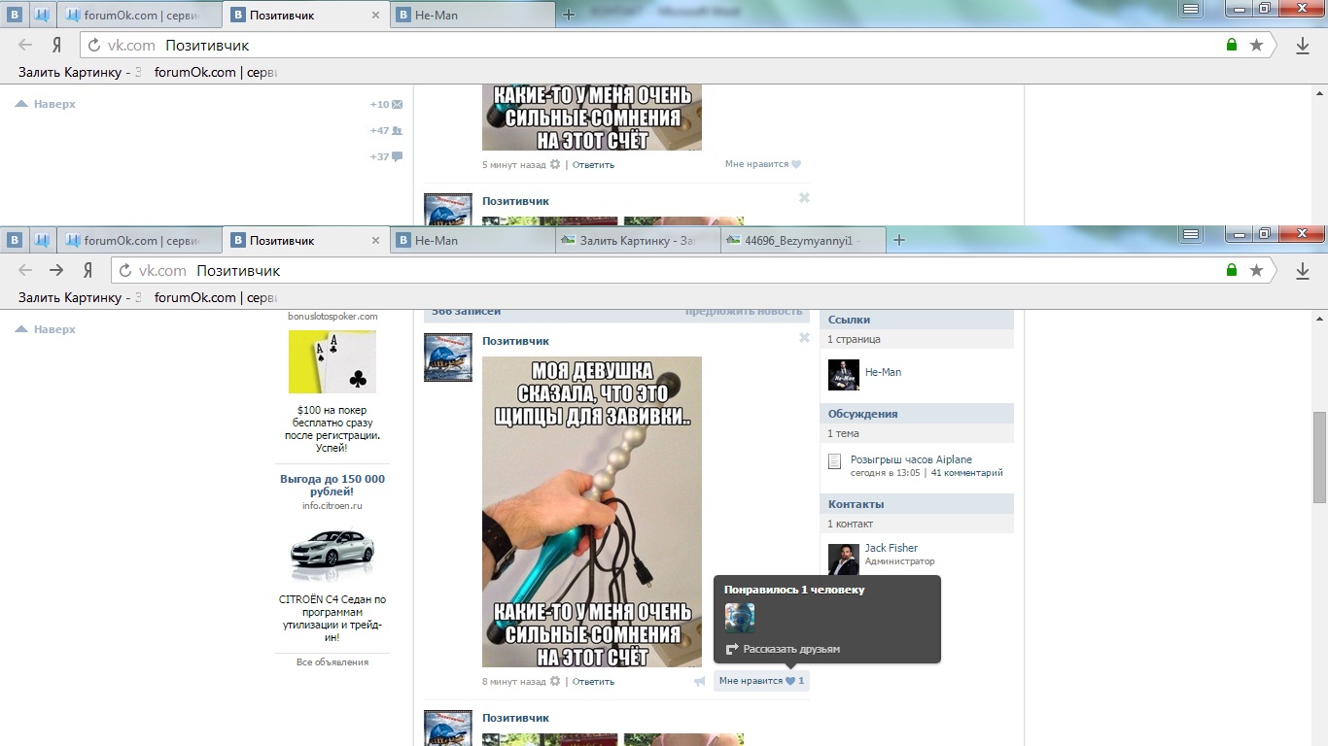Click 'Наверх' in the upper window
This screenshot has width=1328, height=746.
tap(45, 104)
